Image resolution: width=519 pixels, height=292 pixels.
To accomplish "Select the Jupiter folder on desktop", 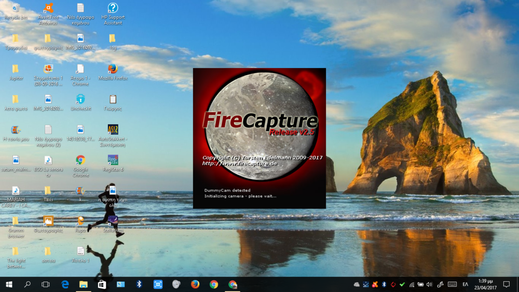I will pyautogui.click(x=16, y=69).
